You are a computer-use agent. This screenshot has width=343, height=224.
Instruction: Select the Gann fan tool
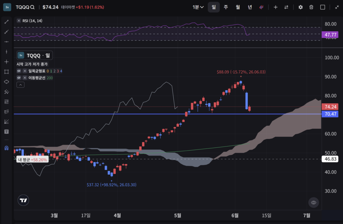tap(7, 122)
